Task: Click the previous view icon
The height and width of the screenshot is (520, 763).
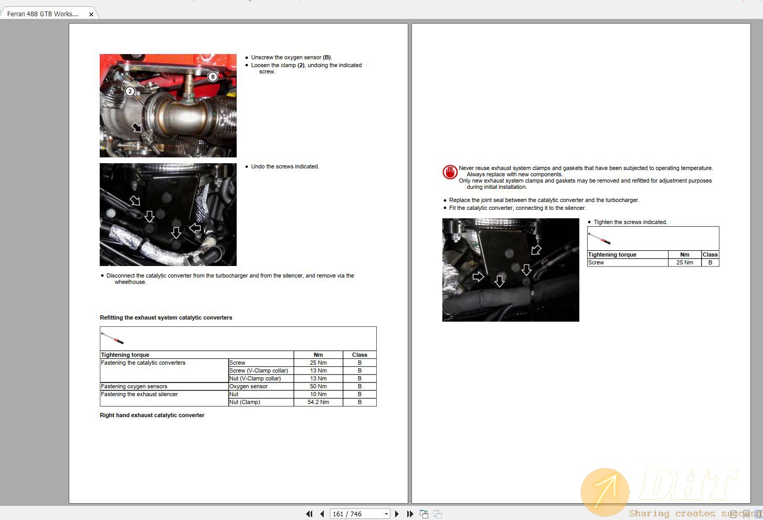Action: 424,514
